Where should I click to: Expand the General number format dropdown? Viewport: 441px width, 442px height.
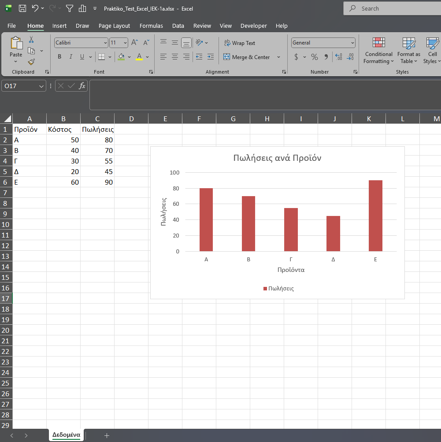click(x=352, y=43)
